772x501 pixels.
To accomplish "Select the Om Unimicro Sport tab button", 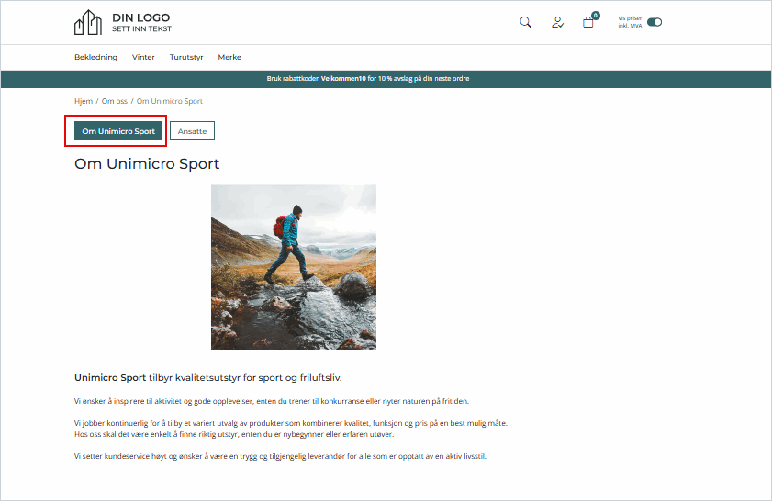I will click(x=118, y=131).
